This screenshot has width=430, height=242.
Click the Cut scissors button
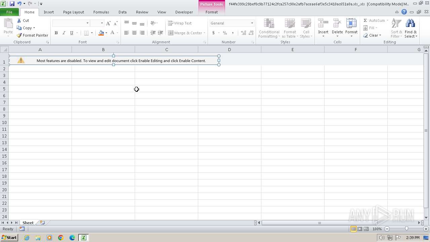(23, 21)
